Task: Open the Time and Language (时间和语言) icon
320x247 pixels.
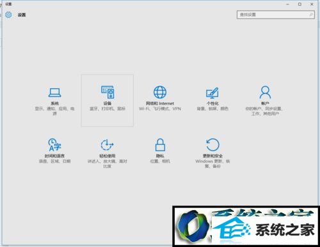Action: tap(54, 145)
